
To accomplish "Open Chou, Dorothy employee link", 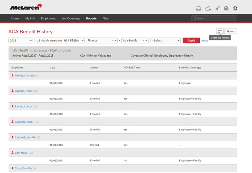I will [x=23, y=168].
